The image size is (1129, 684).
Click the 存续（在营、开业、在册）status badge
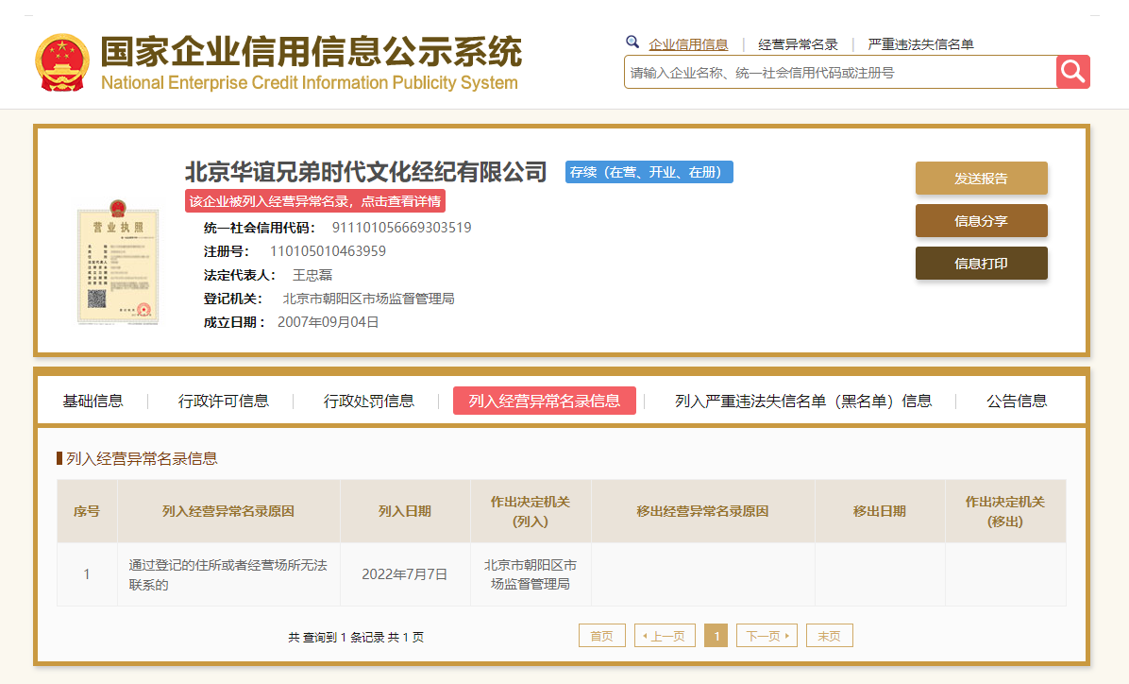tap(649, 172)
